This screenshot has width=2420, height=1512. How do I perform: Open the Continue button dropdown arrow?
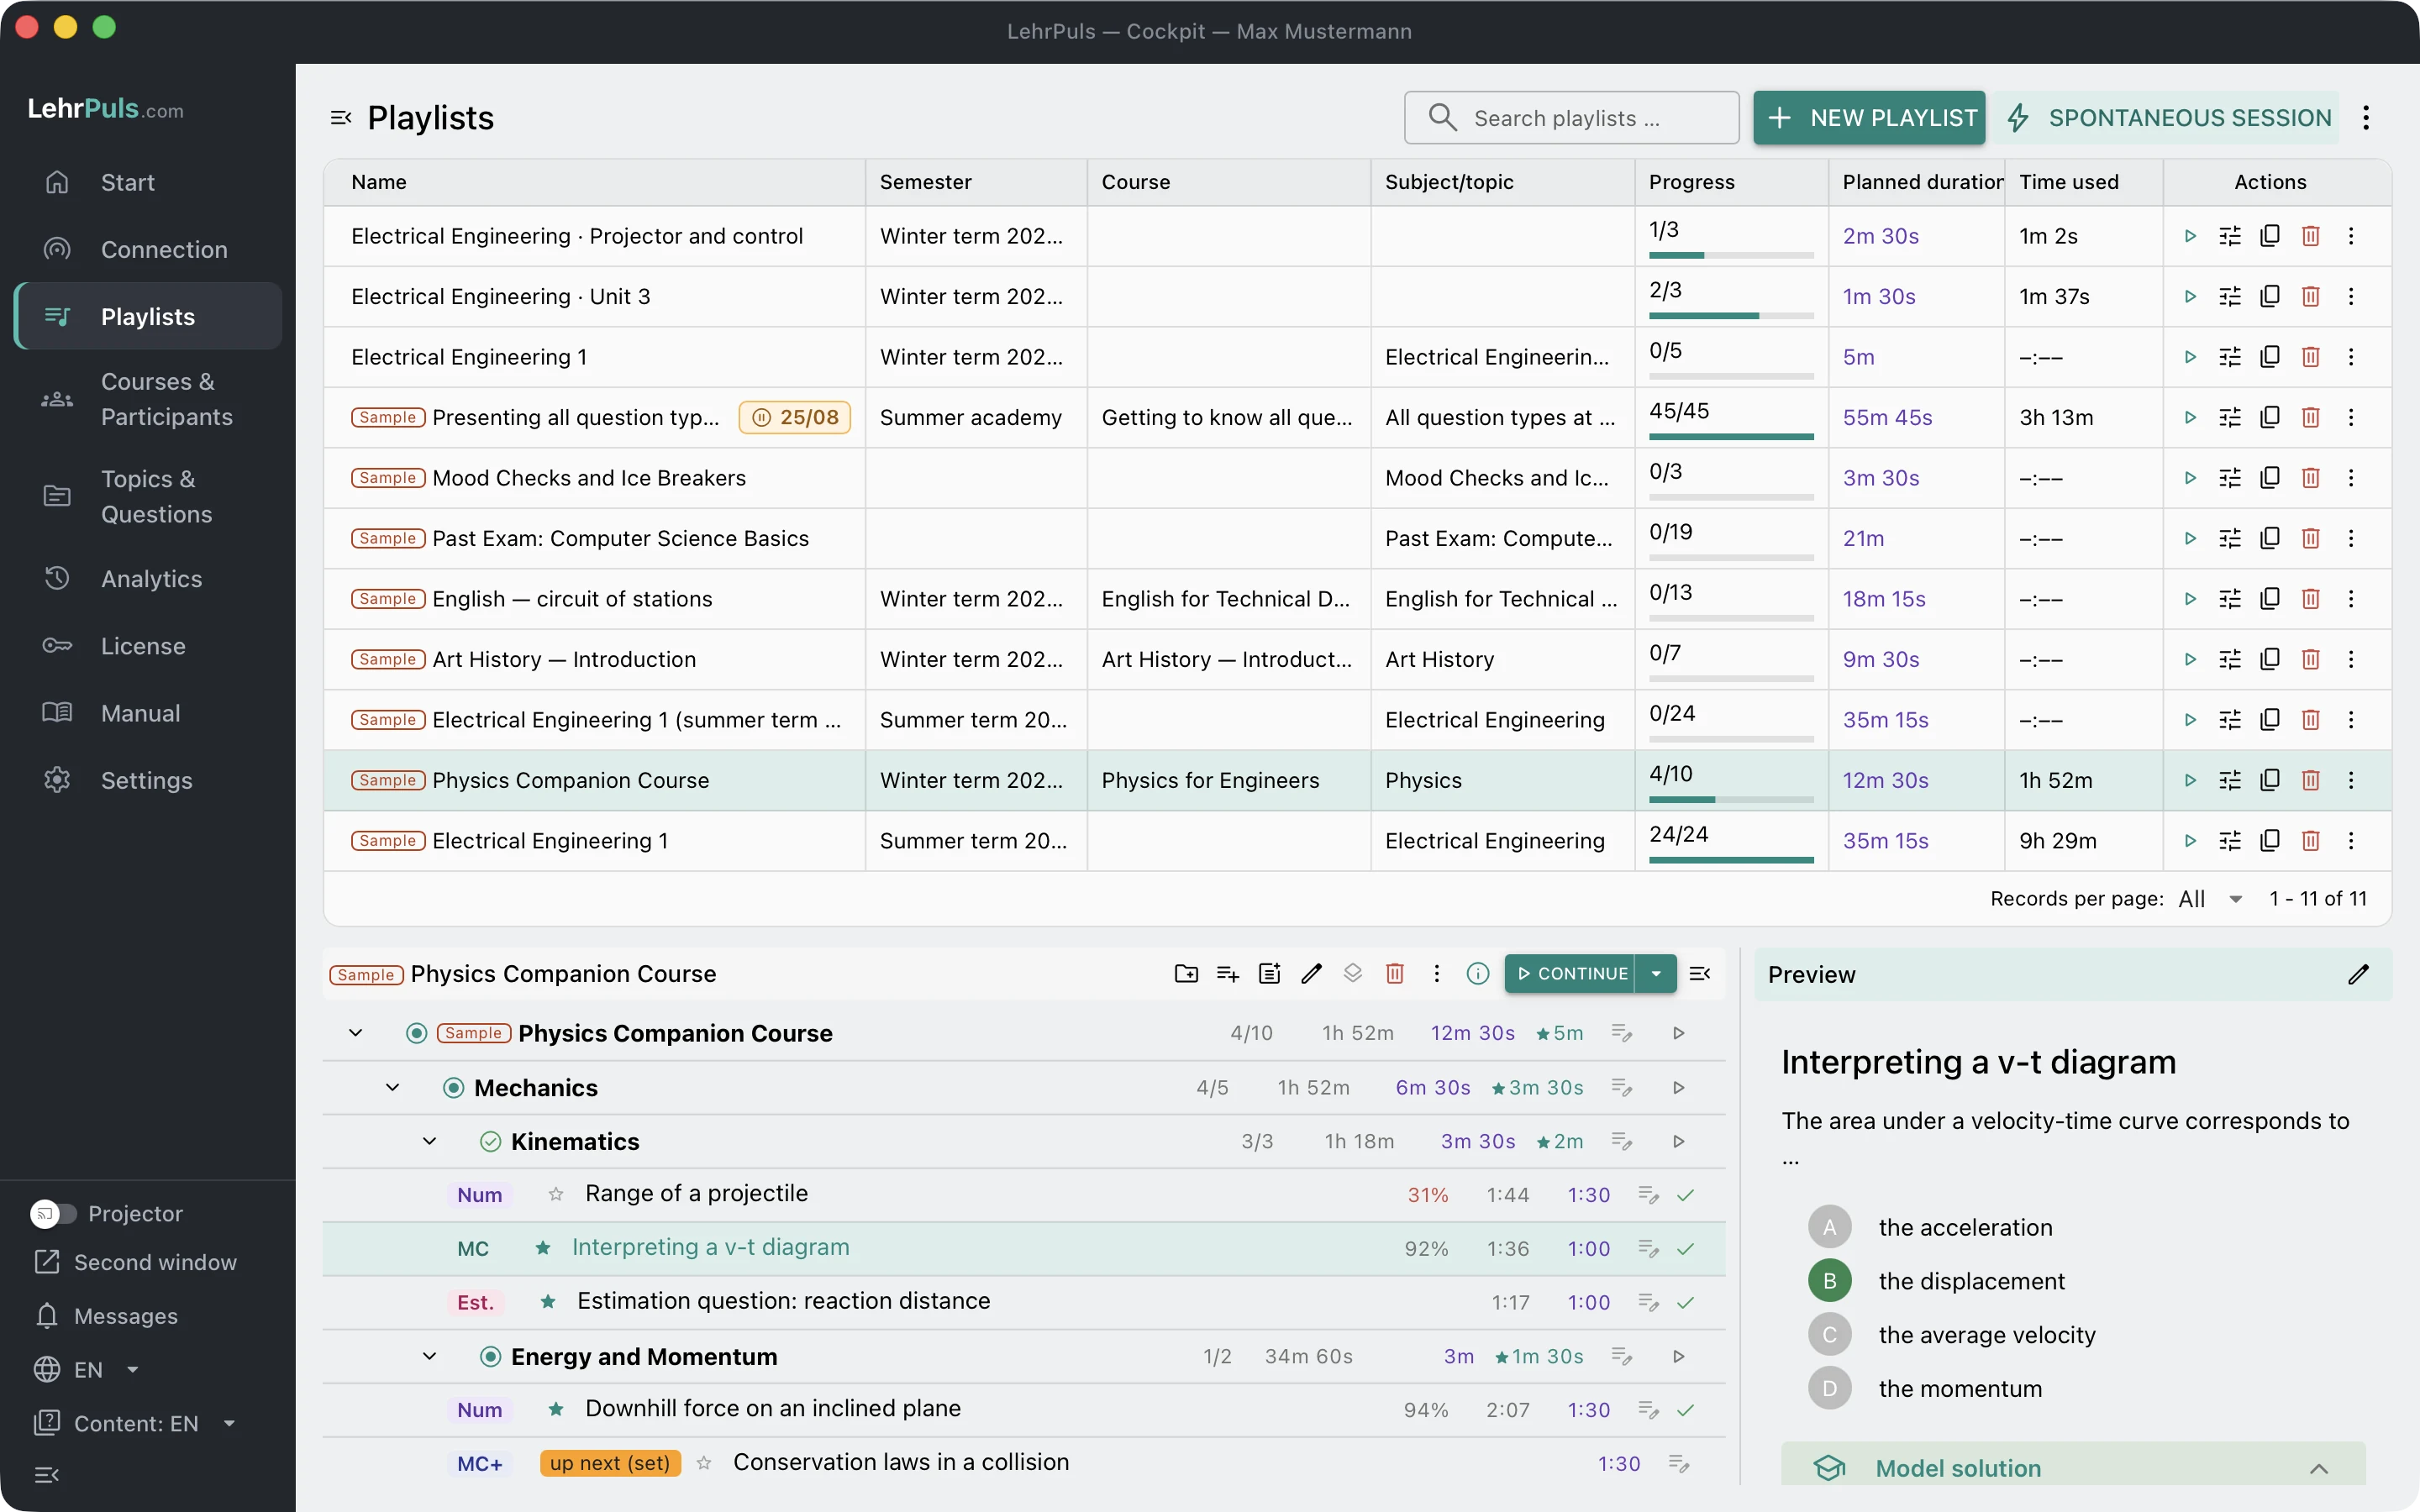(x=1656, y=973)
